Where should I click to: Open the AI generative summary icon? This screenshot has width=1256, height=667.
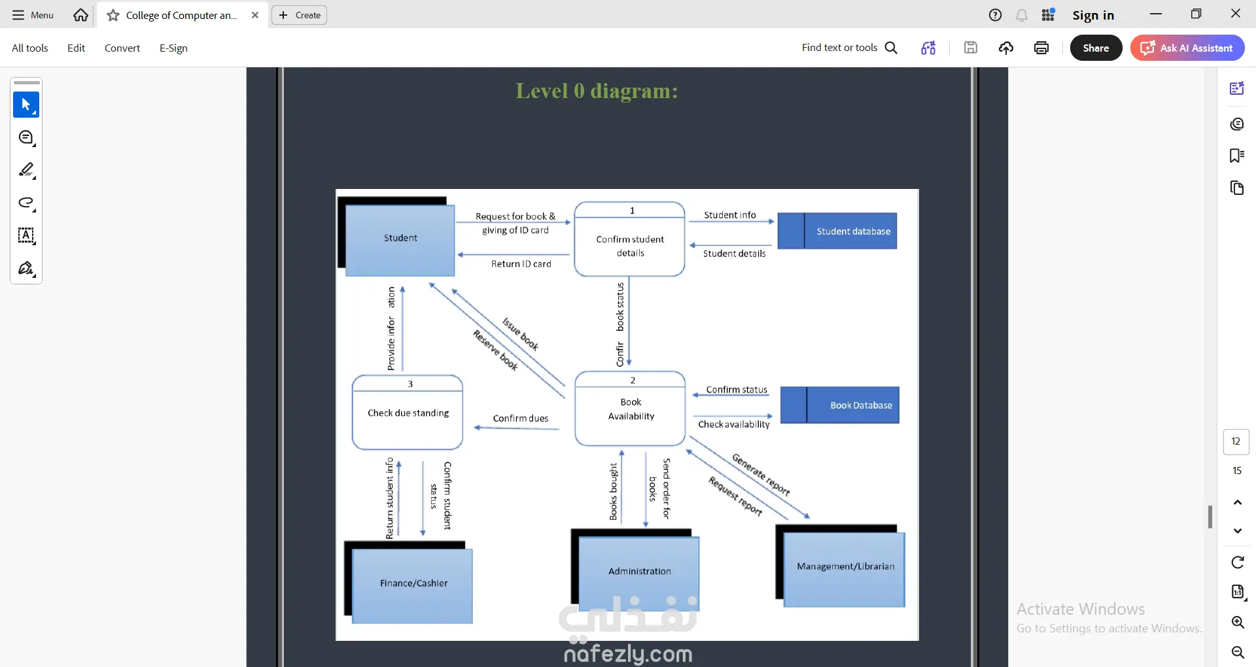tap(928, 48)
